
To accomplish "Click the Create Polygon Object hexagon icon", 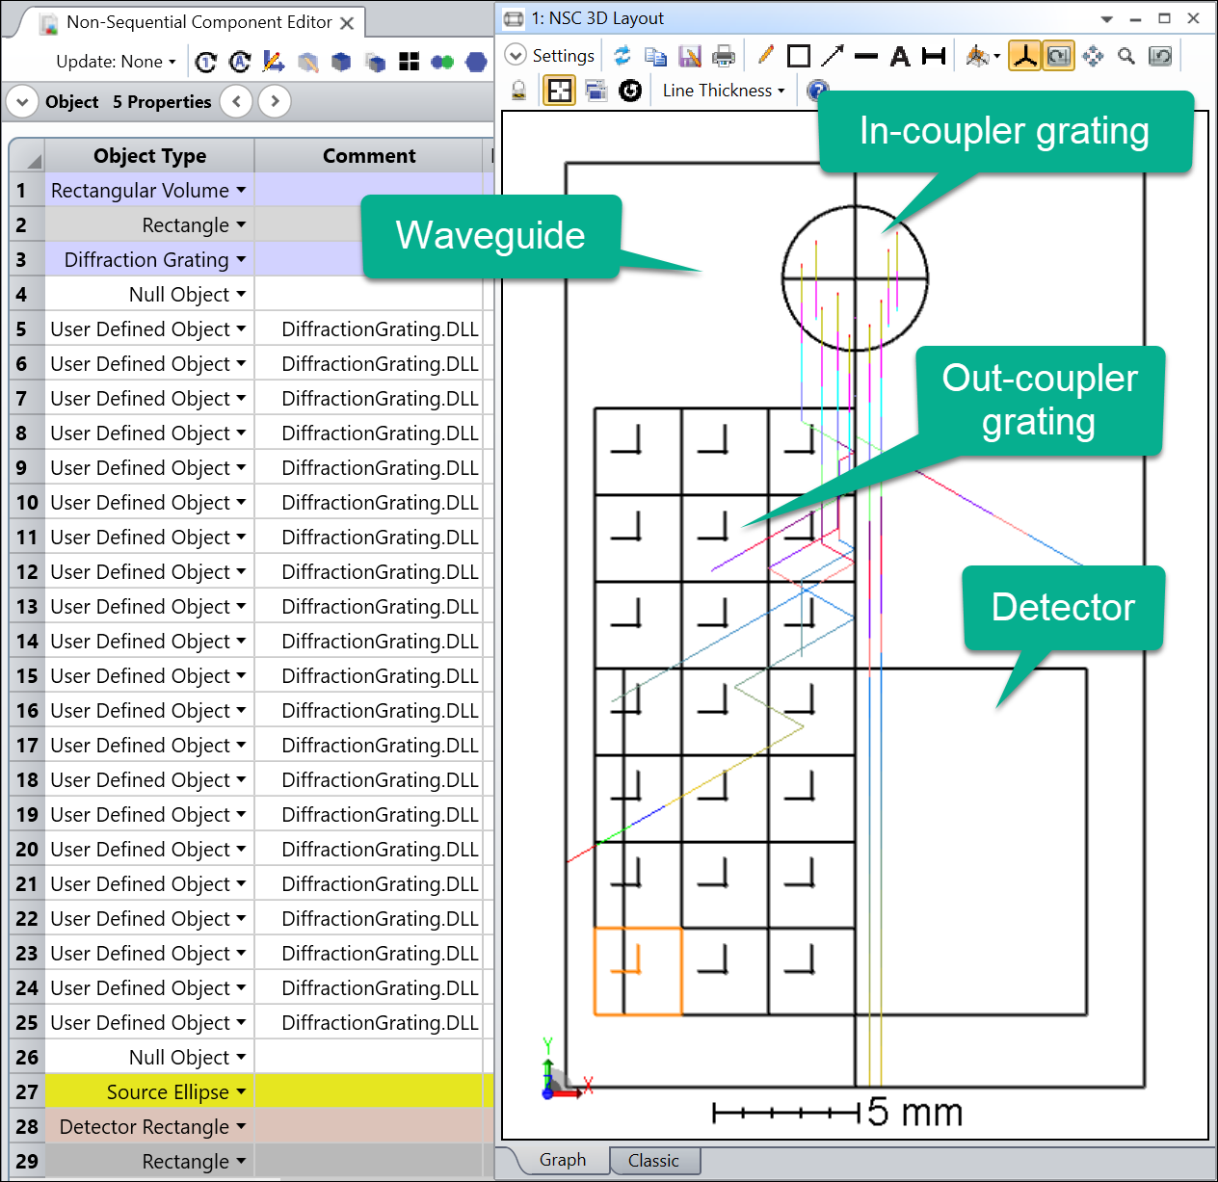I will point(476,63).
